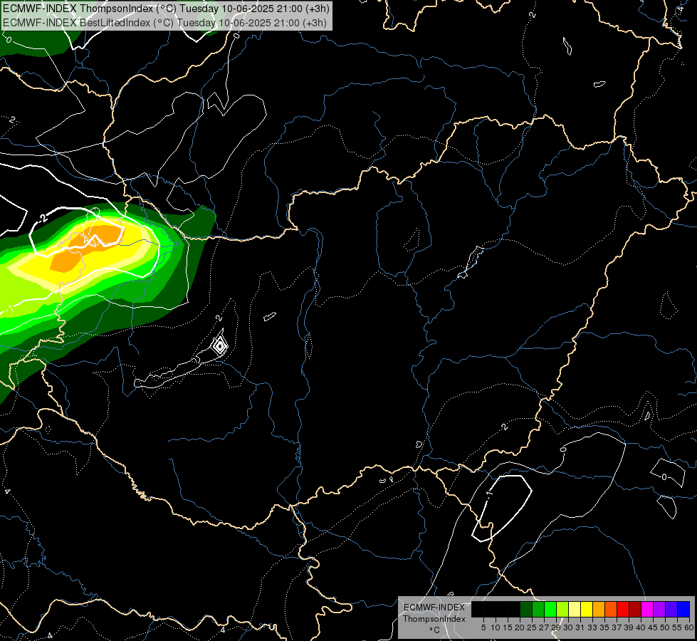Screen dimensions: 697x641
Task: Click the legend tick label 10
Action: coord(496,627)
